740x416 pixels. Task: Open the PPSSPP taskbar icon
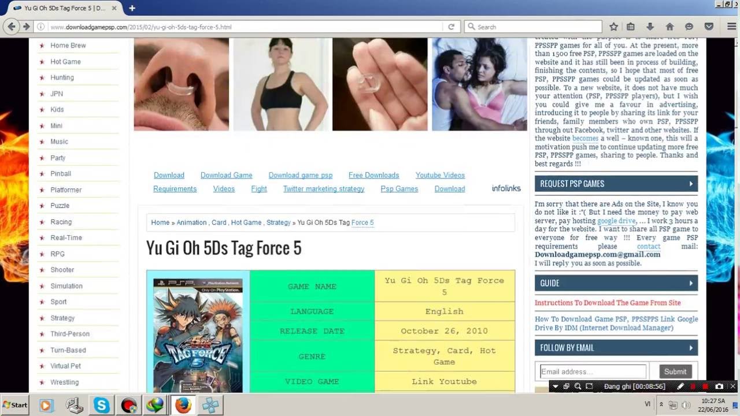tap(210, 405)
